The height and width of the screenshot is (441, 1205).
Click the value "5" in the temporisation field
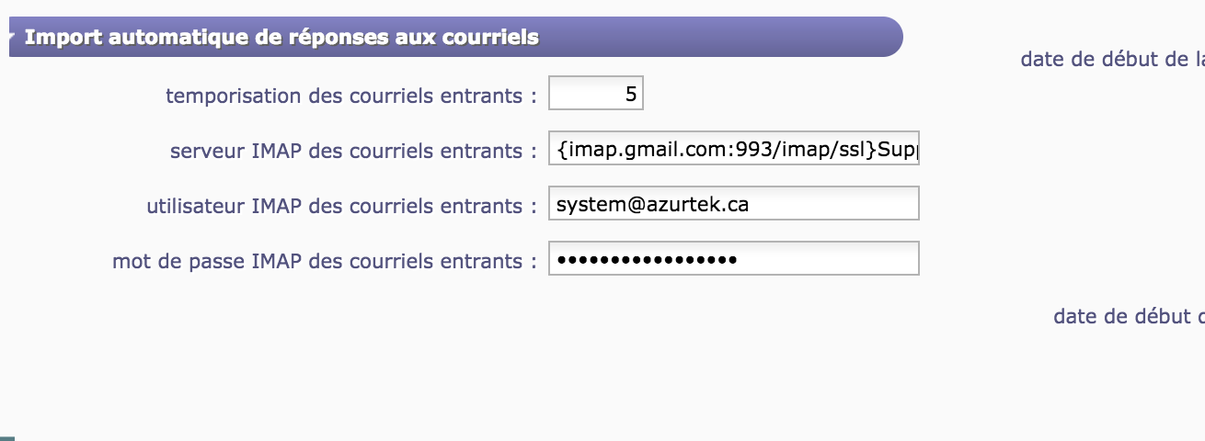pos(631,94)
